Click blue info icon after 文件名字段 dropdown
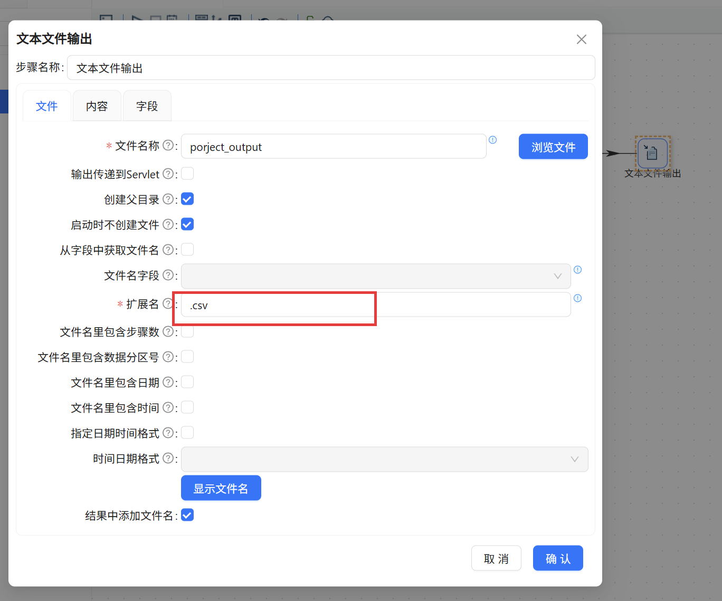Image resolution: width=722 pixels, height=601 pixels. point(578,270)
